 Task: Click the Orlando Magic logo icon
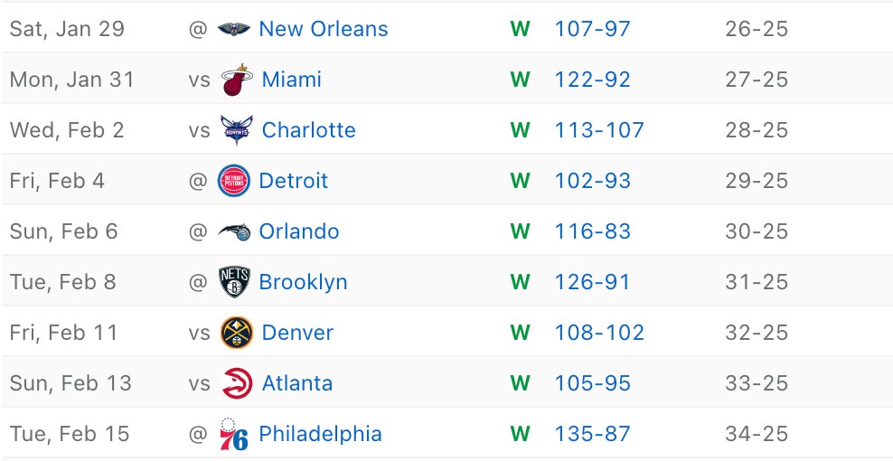234,231
